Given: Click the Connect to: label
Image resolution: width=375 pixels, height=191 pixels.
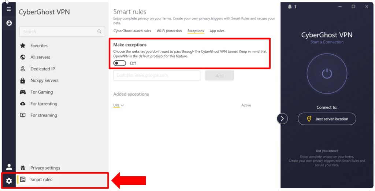Looking at the screenshot, I should (327, 107).
